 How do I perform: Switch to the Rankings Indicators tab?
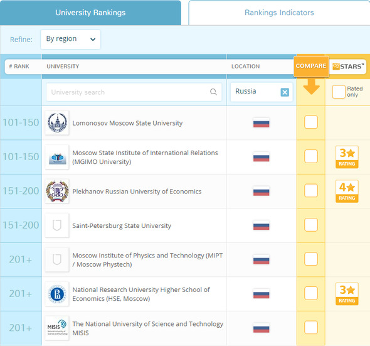(279, 13)
